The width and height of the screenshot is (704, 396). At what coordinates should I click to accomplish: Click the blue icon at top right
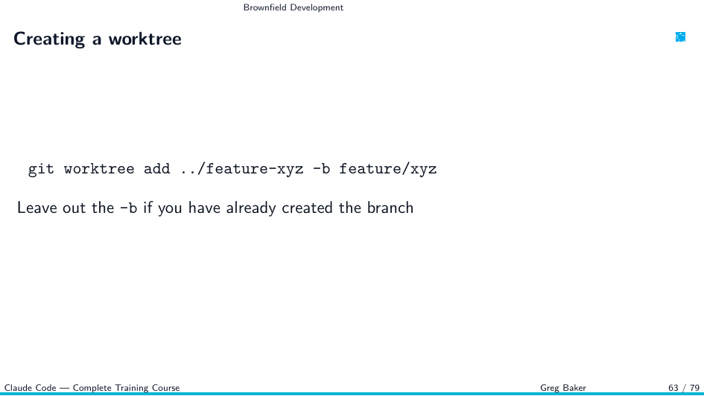pos(680,36)
